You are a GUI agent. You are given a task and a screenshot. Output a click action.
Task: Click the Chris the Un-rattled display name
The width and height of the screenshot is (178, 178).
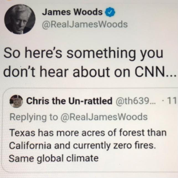69,101
